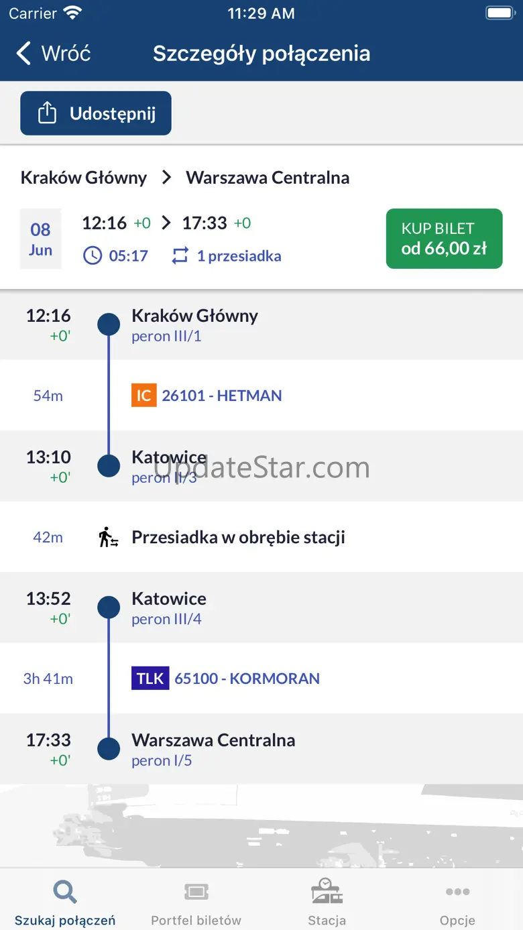Open the Stacja tab
This screenshot has height=930, width=523.
(x=327, y=903)
